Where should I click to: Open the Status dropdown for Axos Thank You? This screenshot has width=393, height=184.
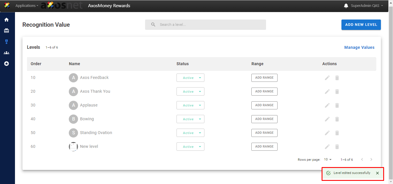190,92
